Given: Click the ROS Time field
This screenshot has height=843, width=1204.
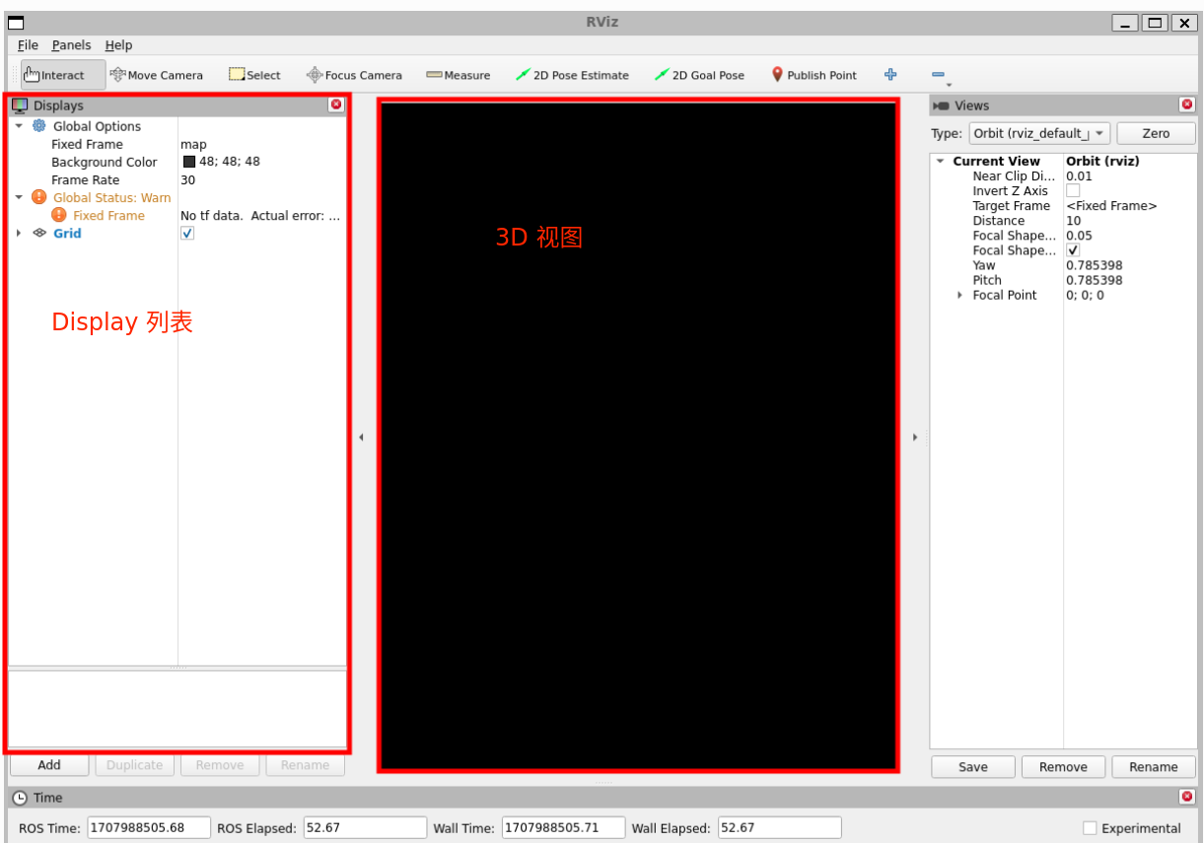Looking at the screenshot, I should 149,828.
